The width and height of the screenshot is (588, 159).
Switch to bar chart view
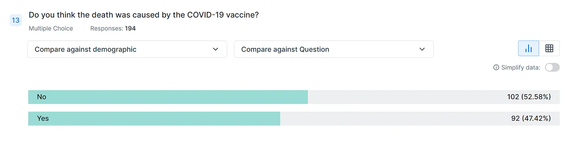click(529, 48)
